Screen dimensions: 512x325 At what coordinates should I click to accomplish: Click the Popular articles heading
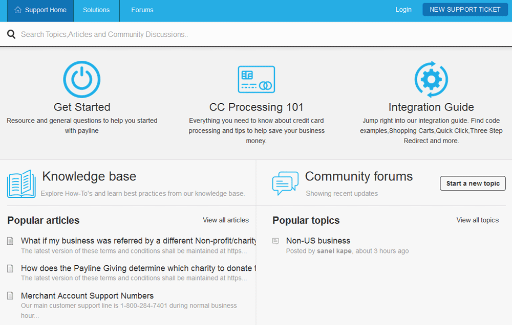(x=44, y=220)
